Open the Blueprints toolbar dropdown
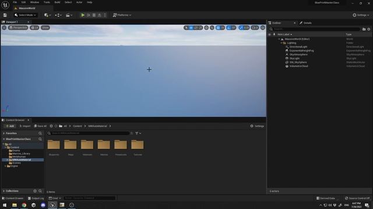373x209 pixels. [x=58, y=15]
